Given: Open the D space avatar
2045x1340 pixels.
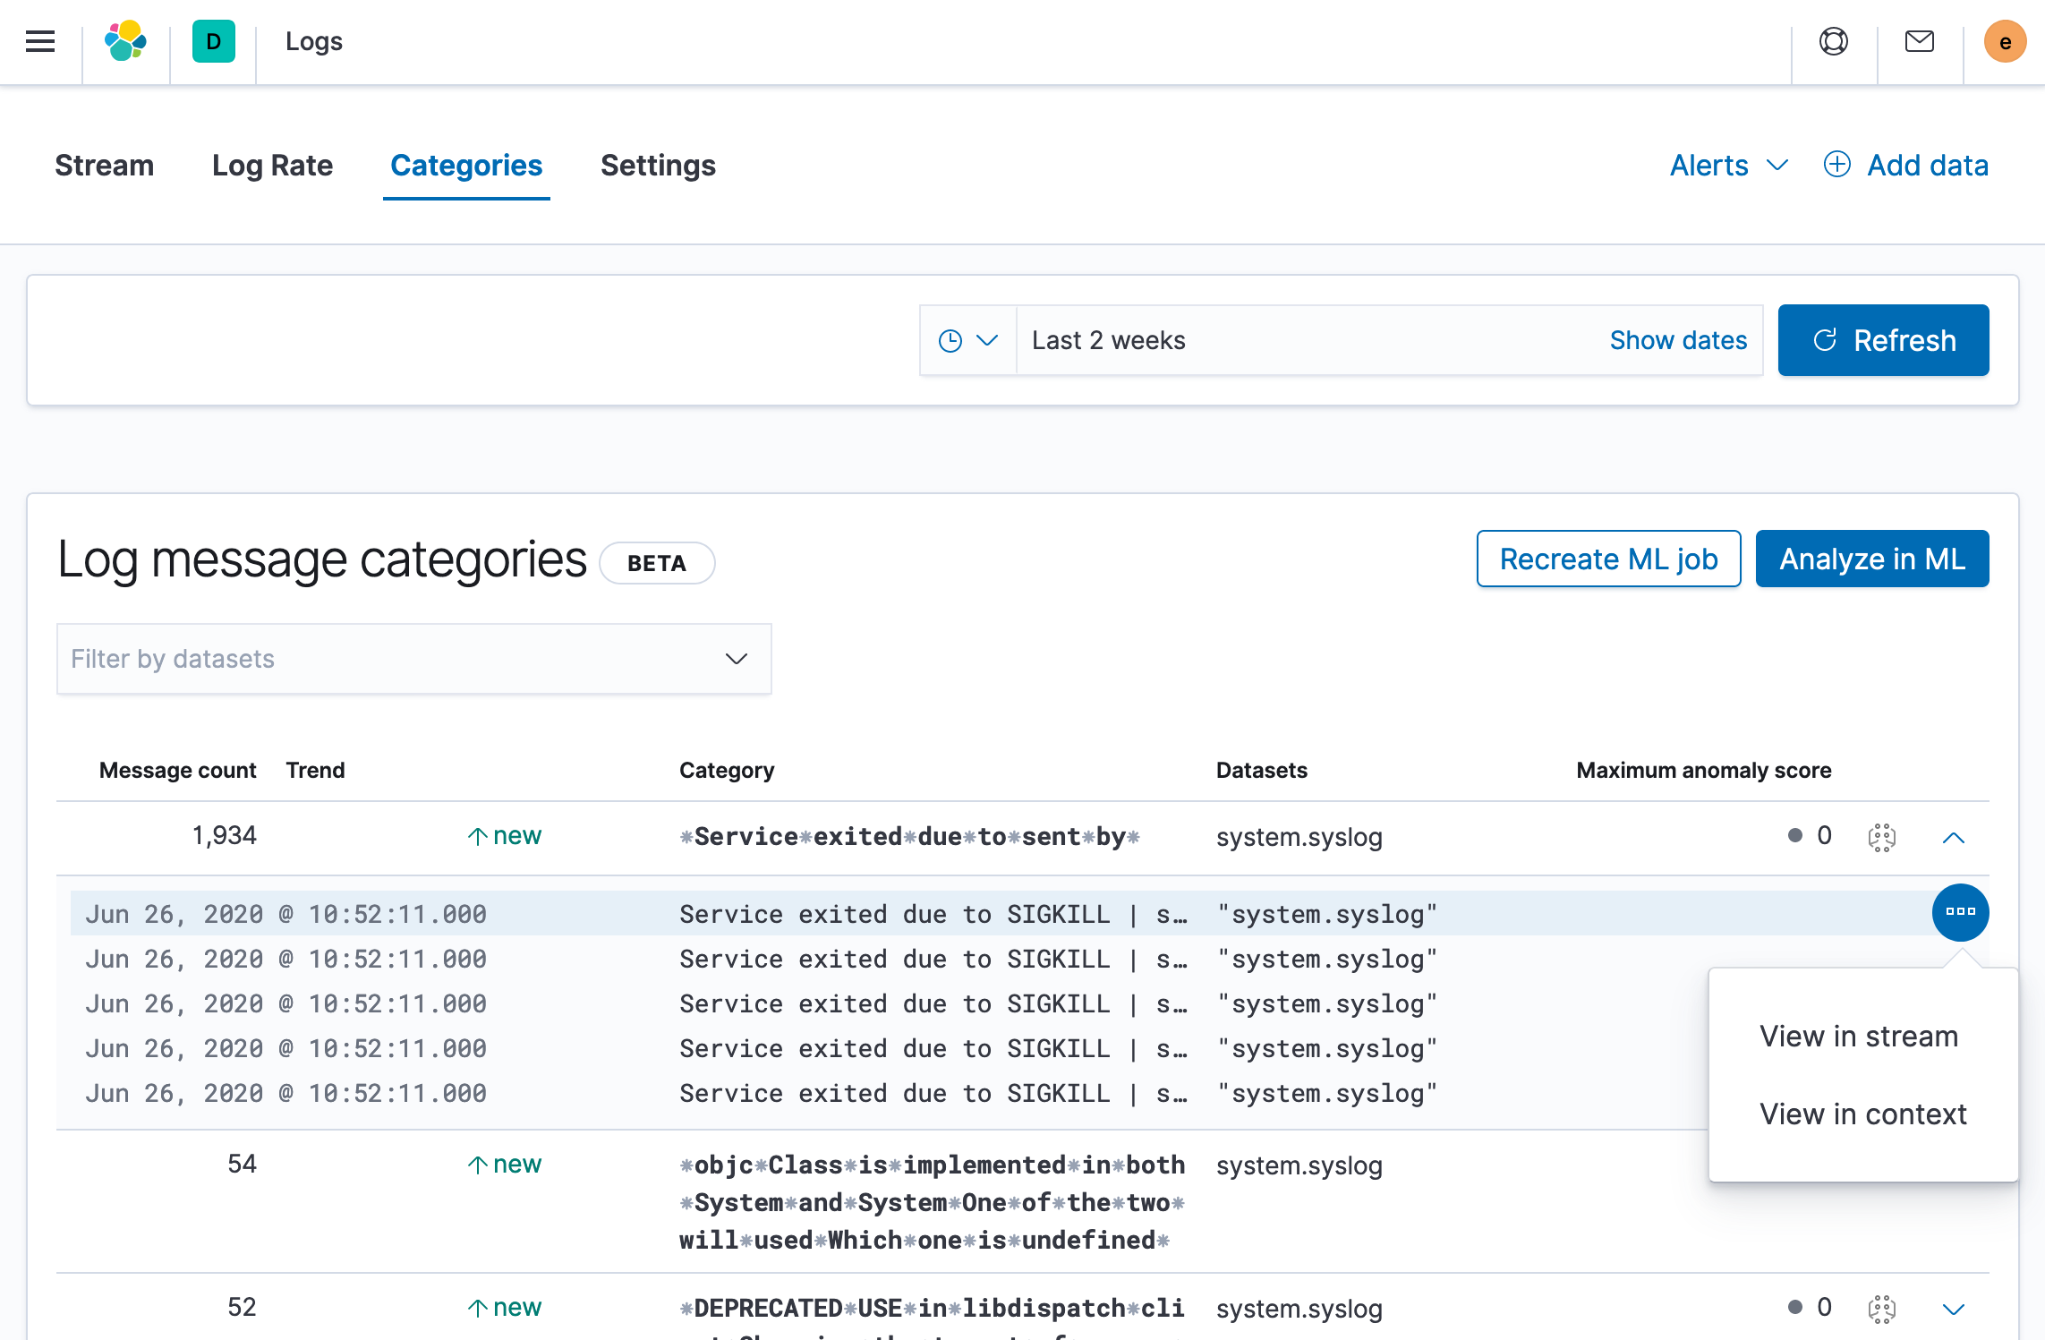Looking at the screenshot, I should point(213,41).
